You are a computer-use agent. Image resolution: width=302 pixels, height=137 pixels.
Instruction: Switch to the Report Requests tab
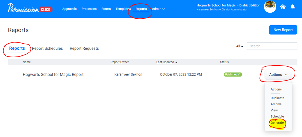click(x=84, y=48)
